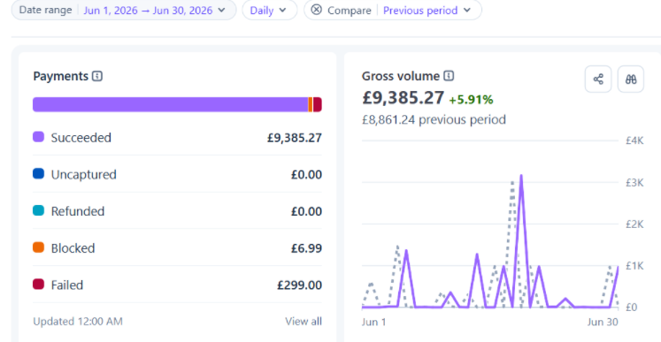
Task: Click the orange Blocked color swatch
Action: (x=38, y=247)
